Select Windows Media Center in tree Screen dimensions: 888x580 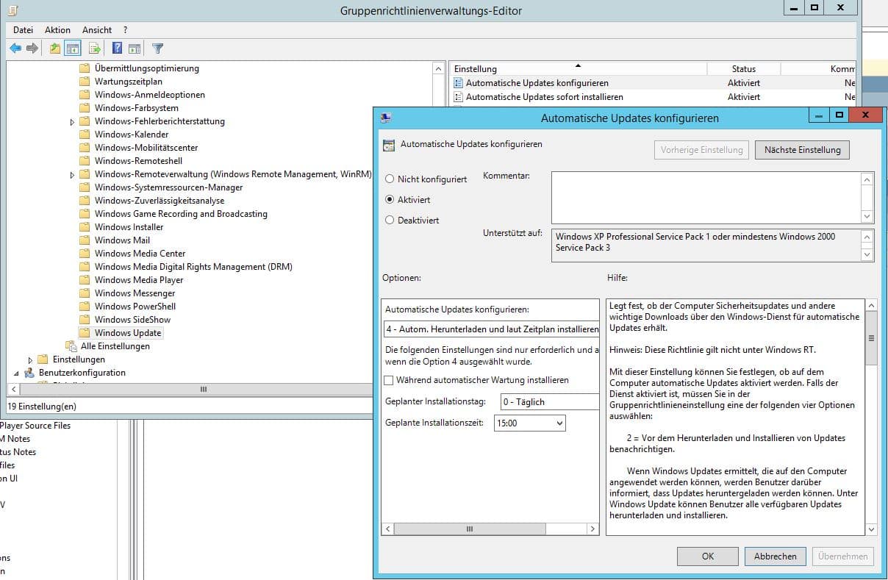[x=140, y=254]
